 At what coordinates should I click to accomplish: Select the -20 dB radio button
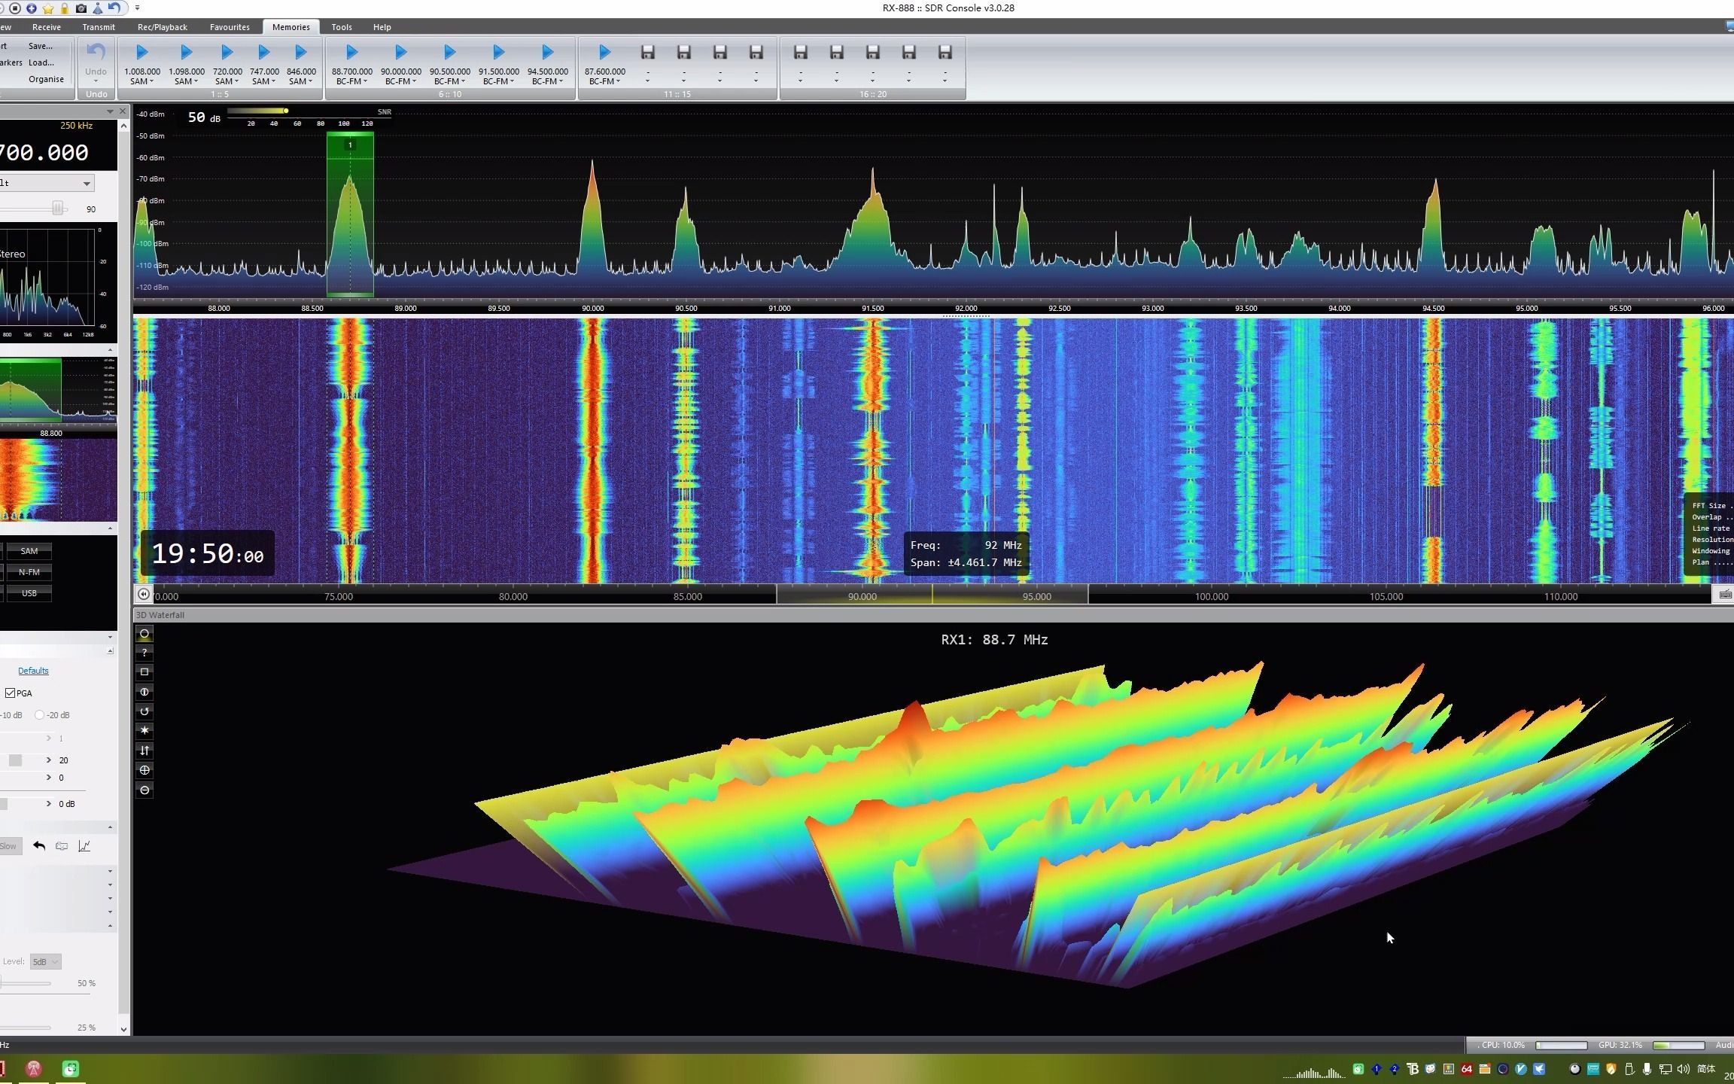[39, 715]
